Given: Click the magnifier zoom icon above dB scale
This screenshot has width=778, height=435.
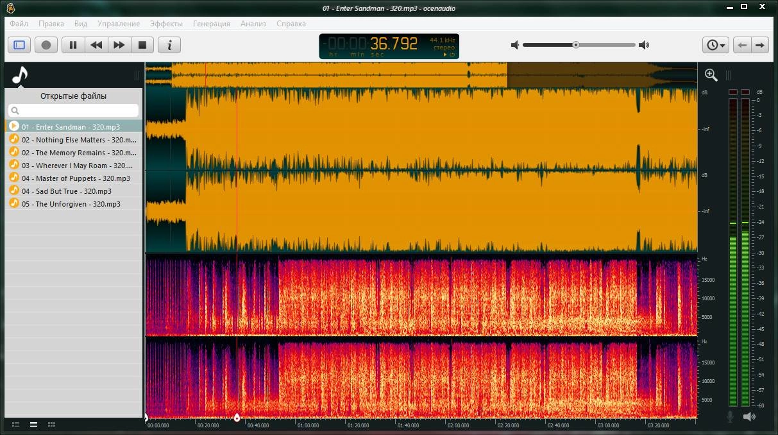Looking at the screenshot, I should 711,75.
